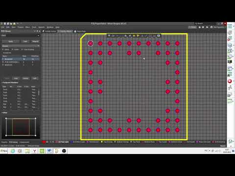The image size is (235, 176).
Task: Switch to the Mechanical 1 layer tab
Action: [x=93, y=142]
